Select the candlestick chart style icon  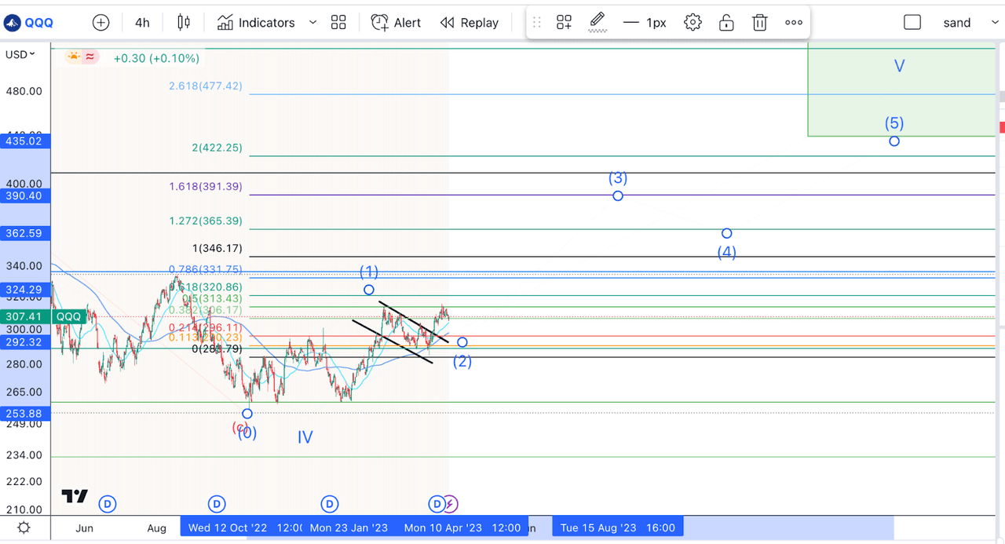[x=183, y=22]
